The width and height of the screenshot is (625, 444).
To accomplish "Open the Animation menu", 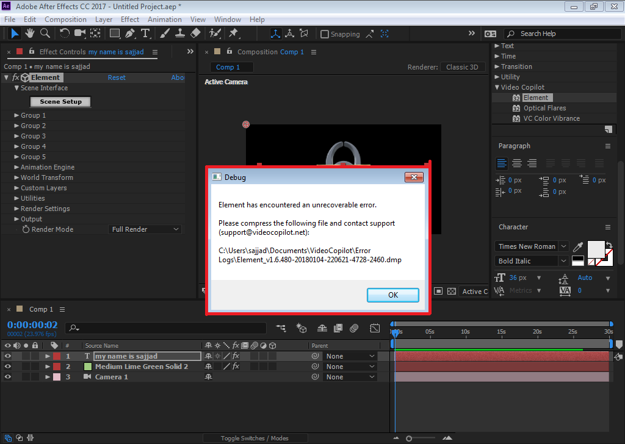I will [165, 19].
